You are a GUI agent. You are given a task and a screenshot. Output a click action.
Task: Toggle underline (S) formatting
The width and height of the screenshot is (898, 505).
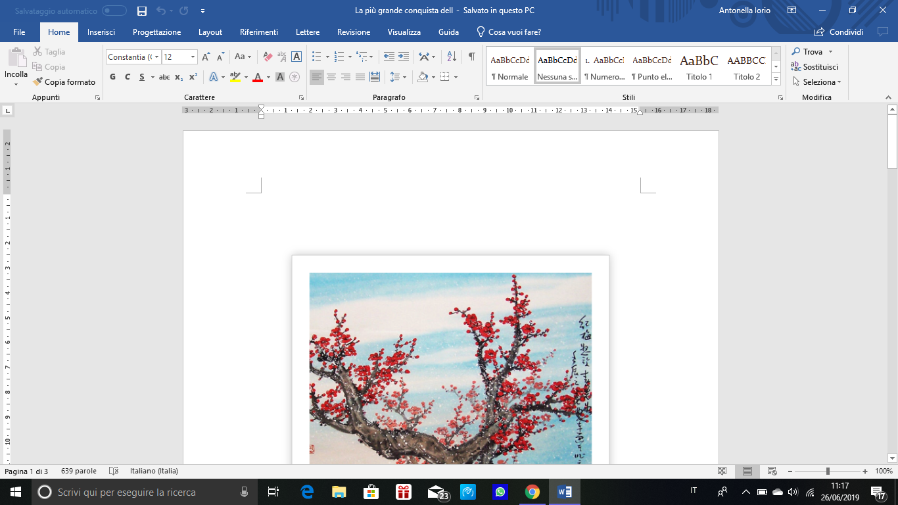point(141,77)
